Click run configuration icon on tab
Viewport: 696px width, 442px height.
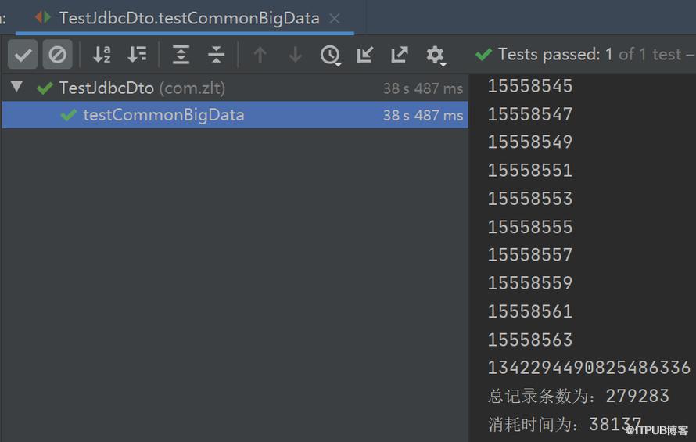(43, 18)
